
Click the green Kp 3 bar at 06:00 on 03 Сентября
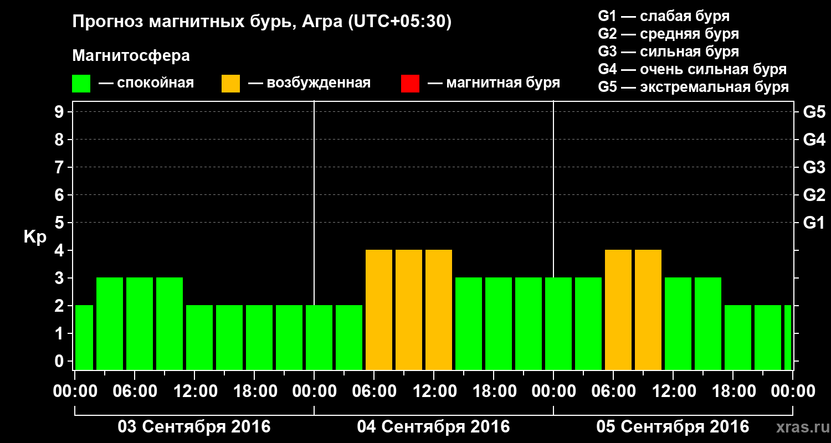coord(140,324)
